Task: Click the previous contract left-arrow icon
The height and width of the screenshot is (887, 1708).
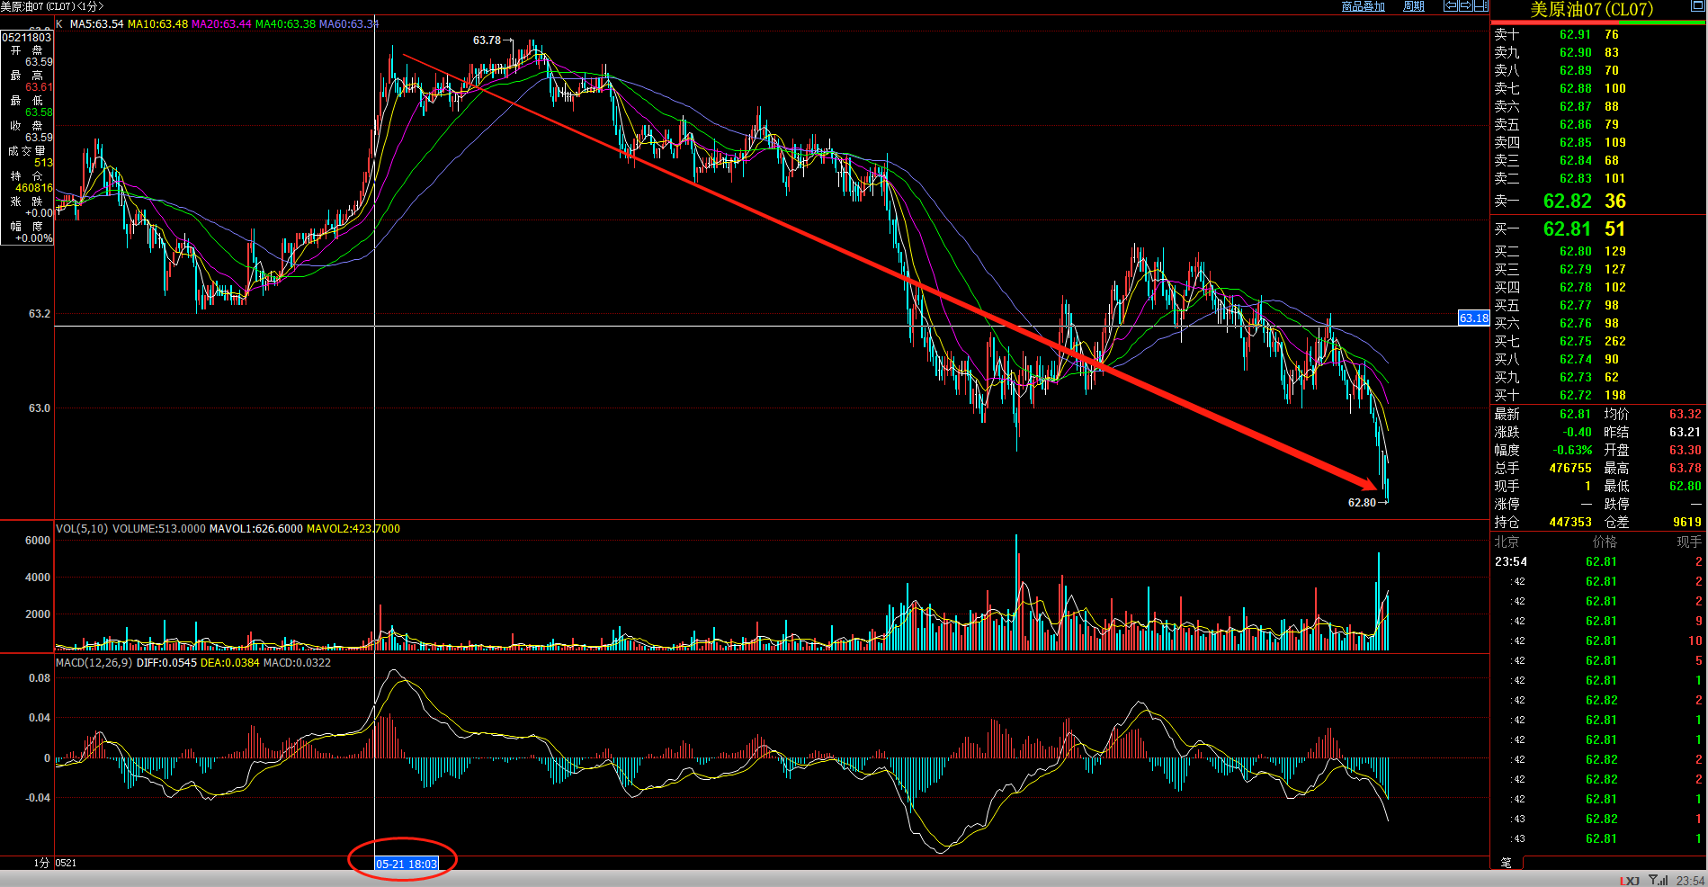Action: [1451, 5]
